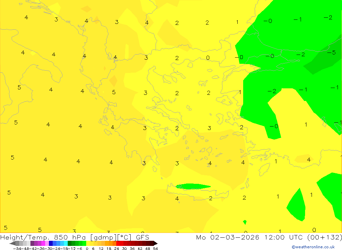The width and height of the screenshot is (342, 250).
Task: Click the "36" legend scale label
Action: point(132,249)
